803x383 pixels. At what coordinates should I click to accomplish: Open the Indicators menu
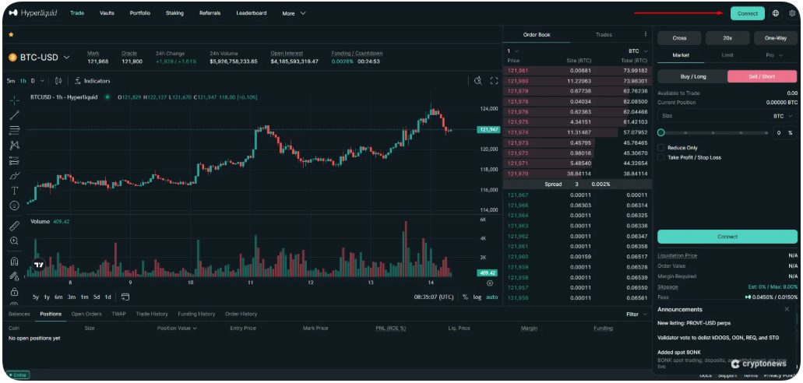pyautogui.click(x=92, y=81)
